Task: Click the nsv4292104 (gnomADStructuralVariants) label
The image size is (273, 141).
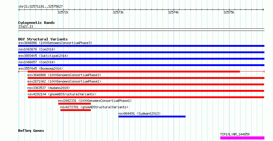Action: tap(62, 94)
